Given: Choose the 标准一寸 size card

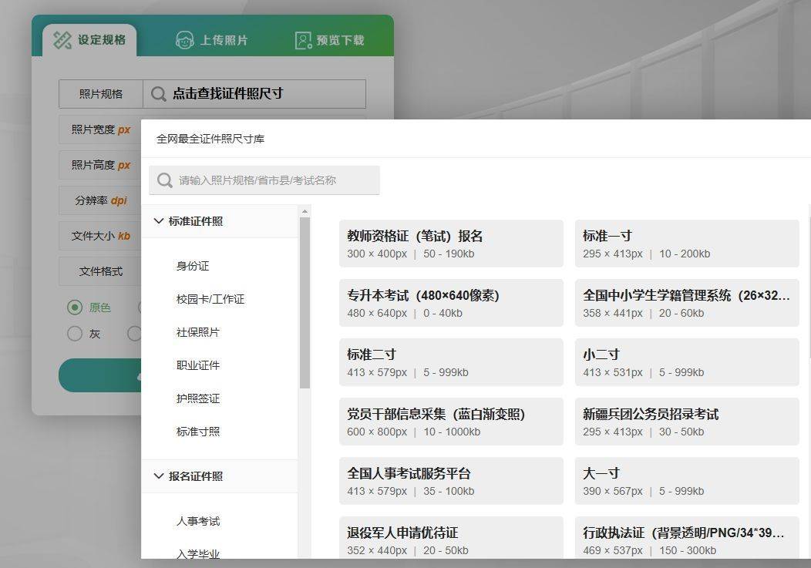Looking at the screenshot, I should (x=687, y=244).
